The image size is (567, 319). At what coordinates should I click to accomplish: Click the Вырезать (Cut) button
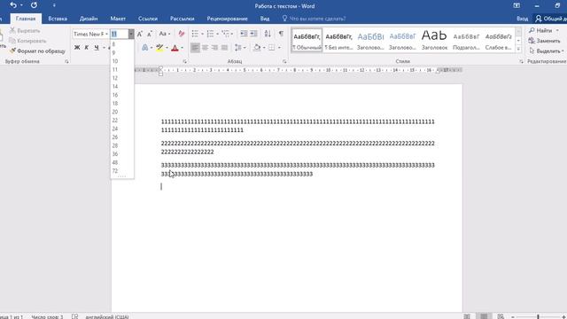coord(25,31)
